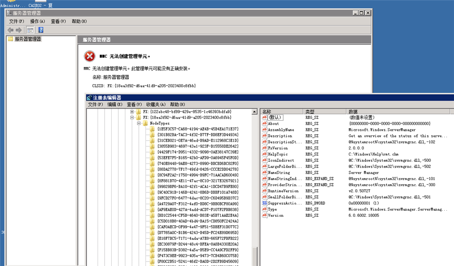Open 查看 menu in Server Manager window

point(58,21)
